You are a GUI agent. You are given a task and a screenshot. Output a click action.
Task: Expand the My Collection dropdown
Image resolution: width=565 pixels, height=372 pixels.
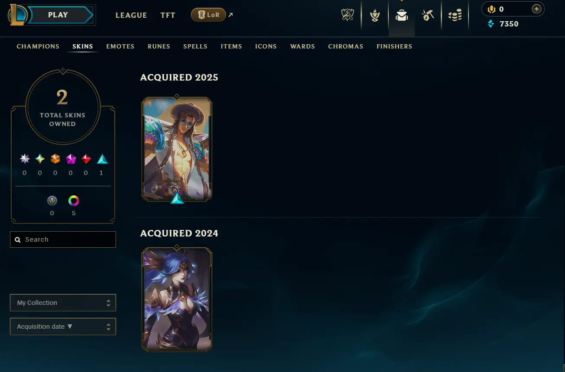(x=63, y=303)
